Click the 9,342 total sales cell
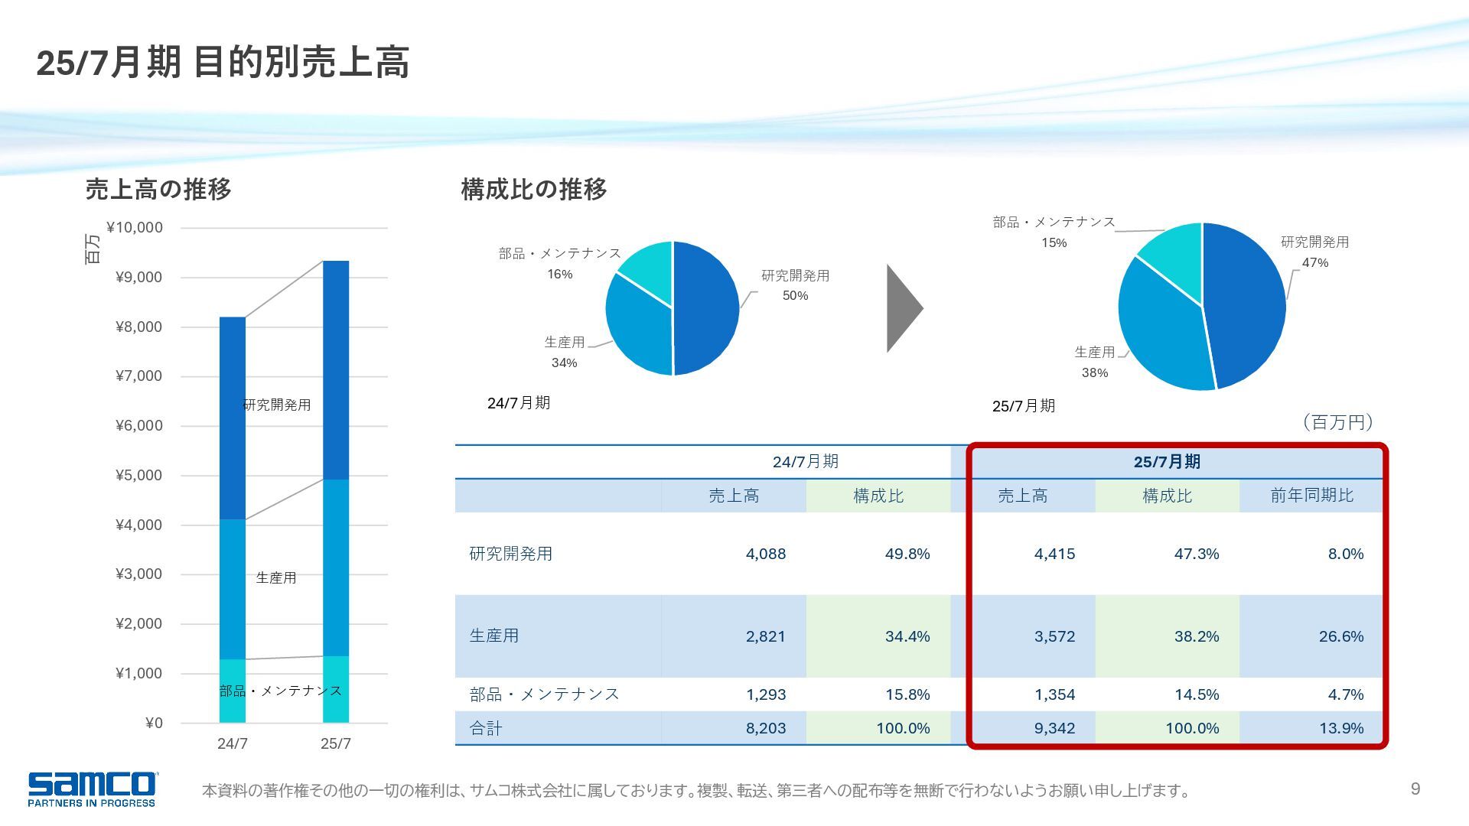The image size is (1469, 826). coord(1054,728)
